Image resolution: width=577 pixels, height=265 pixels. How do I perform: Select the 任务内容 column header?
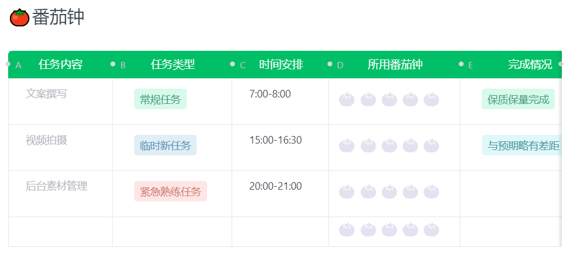[60, 65]
